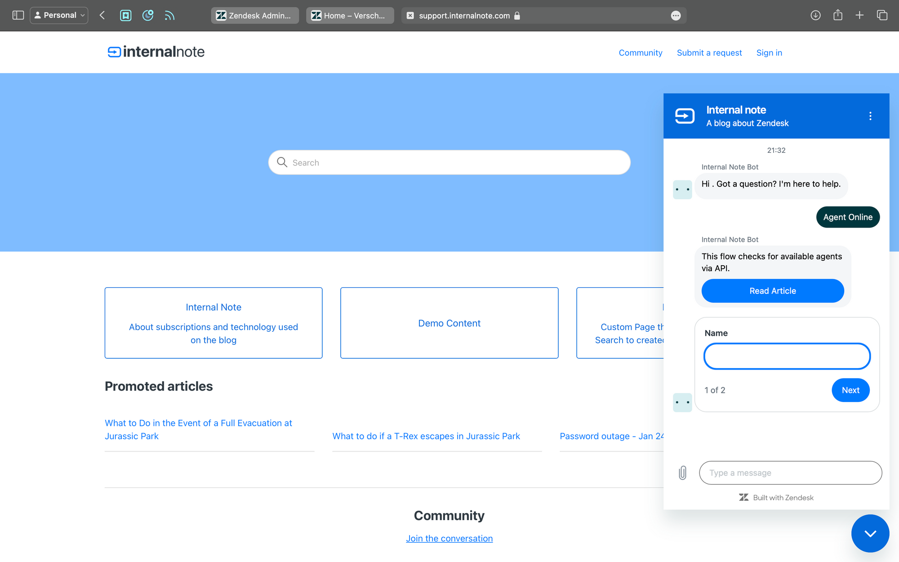
Task: Click the share icon in browser toolbar
Action: (837, 15)
